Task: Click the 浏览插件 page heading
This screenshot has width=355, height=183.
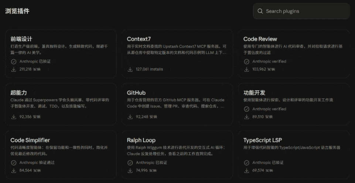Action: coord(17,11)
